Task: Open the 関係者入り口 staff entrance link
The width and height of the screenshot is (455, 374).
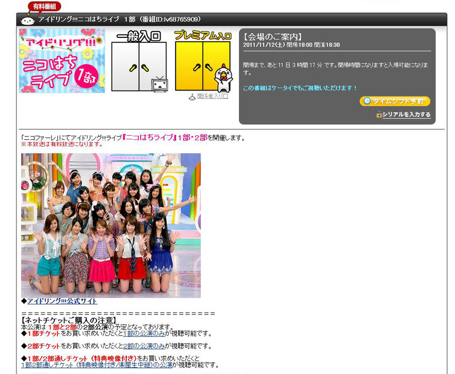Action: click(x=212, y=97)
